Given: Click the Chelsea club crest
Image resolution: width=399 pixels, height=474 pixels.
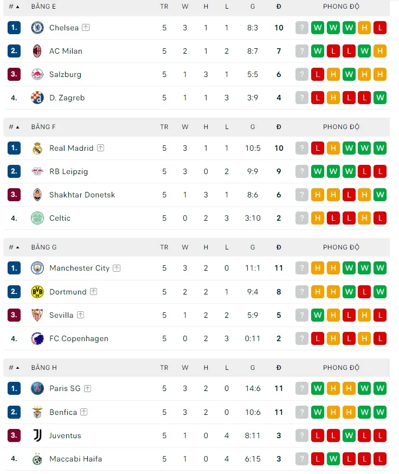Looking at the screenshot, I should (x=37, y=28).
